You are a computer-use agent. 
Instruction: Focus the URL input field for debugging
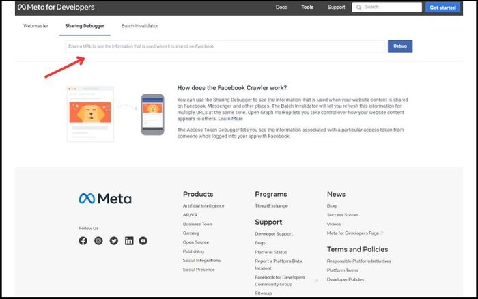(225, 46)
